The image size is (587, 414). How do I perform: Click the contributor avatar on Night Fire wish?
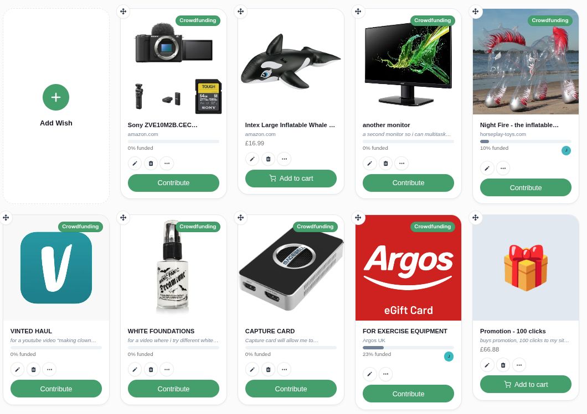pyautogui.click(x=566, y=150)
